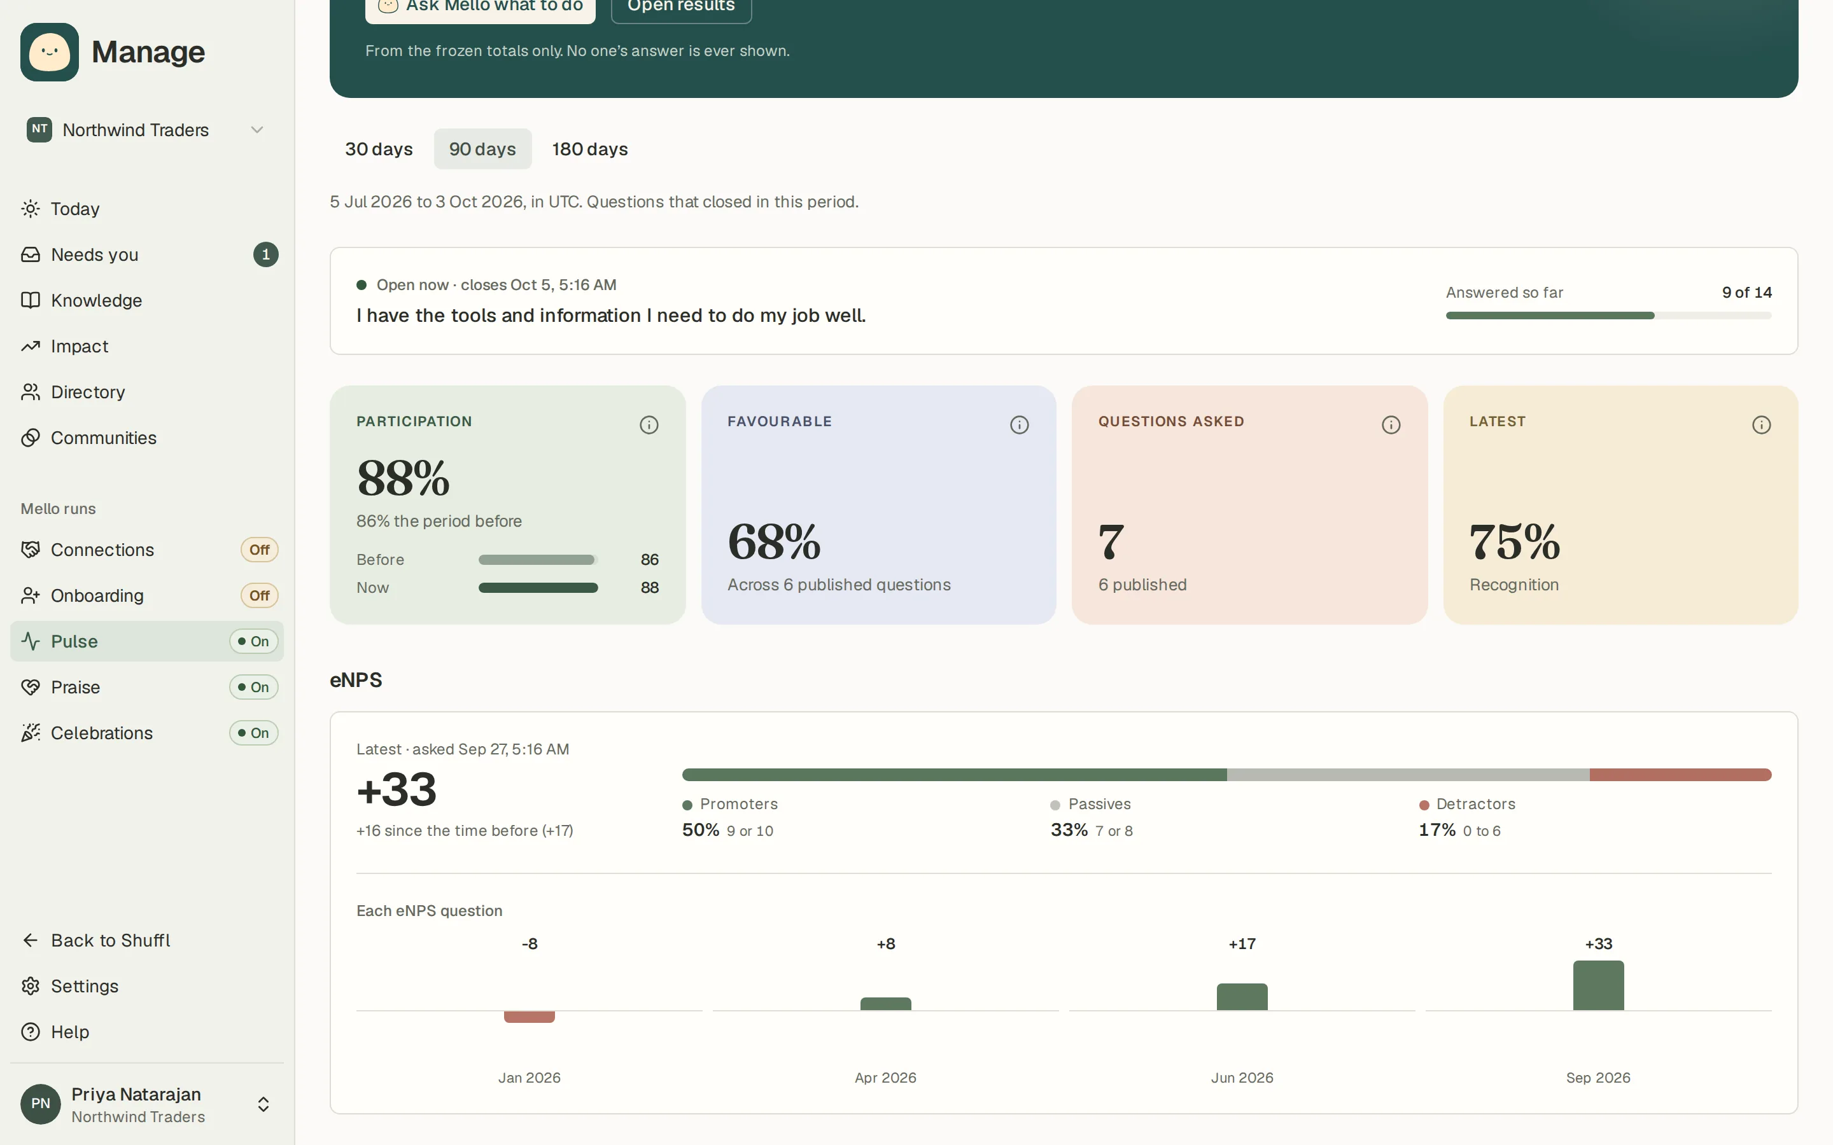Show info for Participation card
The image size is (1833, 1145).
(649, 425)
